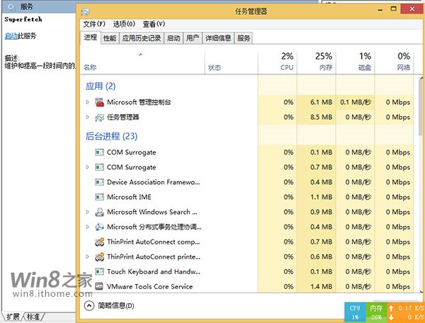Open the 文件(F) menu
The width and height of the screenshot is (425, 323).
[94, 24]
